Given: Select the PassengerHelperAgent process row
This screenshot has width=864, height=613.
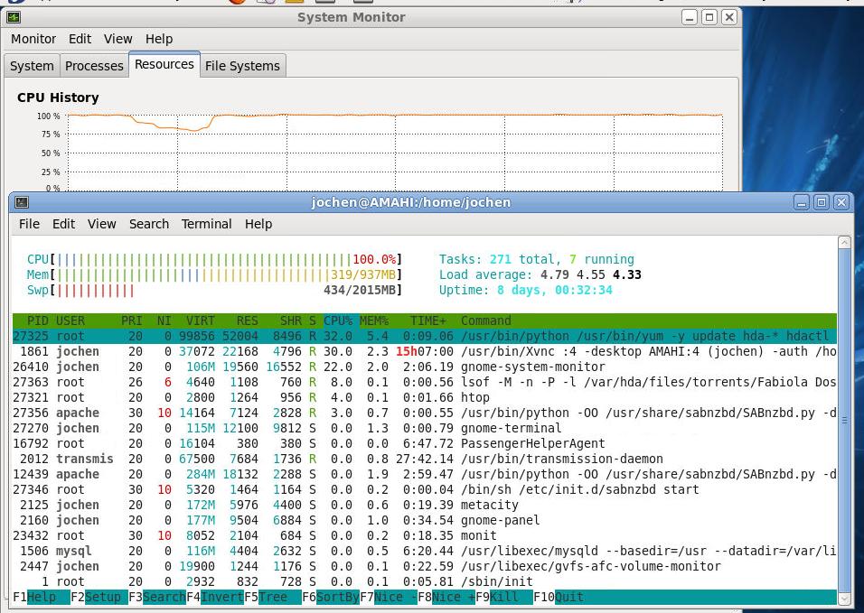Looking at the screenshot, I should pyautogui.click(x=424, y=443).
